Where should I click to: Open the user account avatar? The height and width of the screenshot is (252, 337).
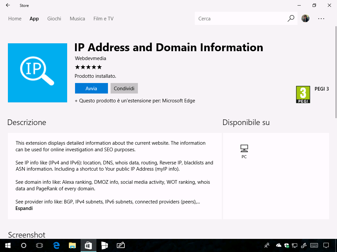[305, 18]
